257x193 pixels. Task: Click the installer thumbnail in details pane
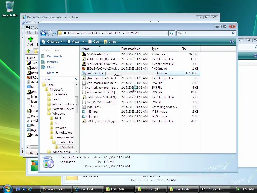(48, 162)
